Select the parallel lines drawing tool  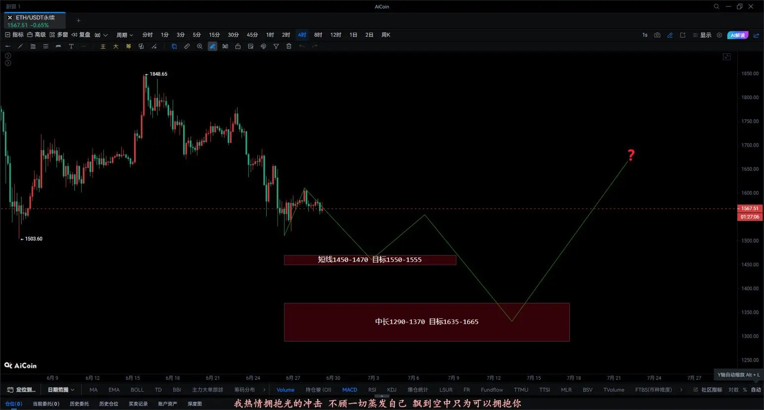(46, 47)
